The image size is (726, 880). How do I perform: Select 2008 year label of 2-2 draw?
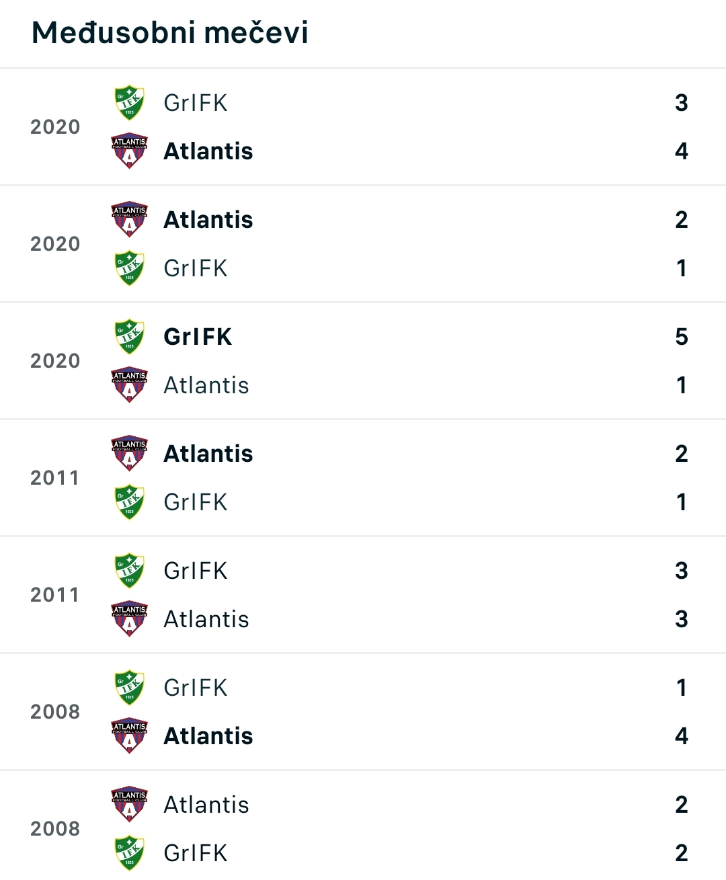coord(55,829)
